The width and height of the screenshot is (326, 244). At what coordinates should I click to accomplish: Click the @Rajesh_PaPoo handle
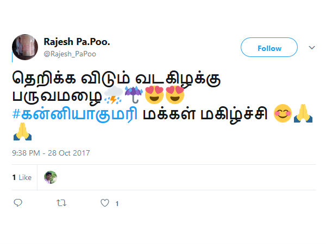coord(70,54)
